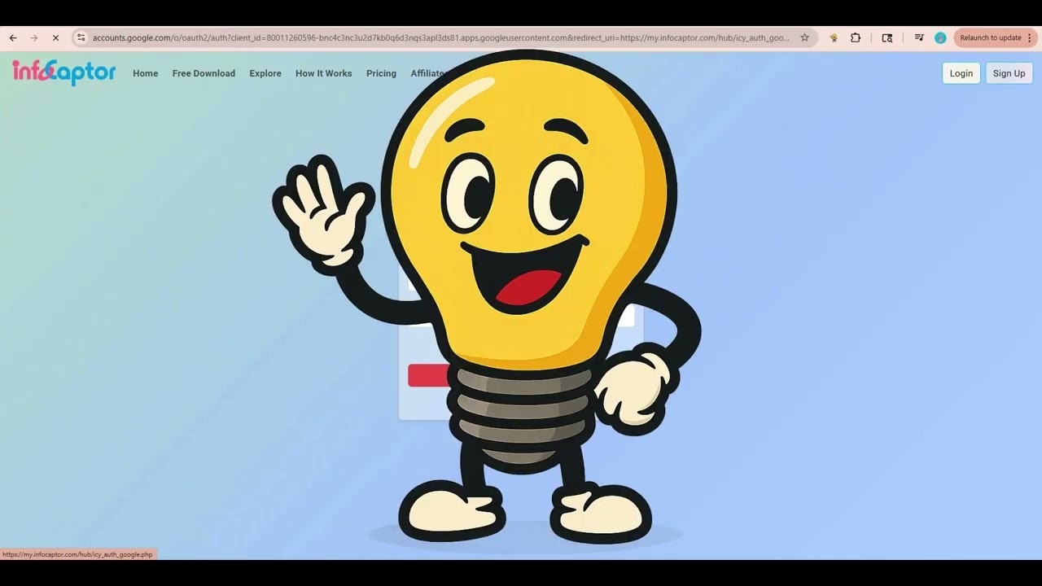
Task: Click the Sign Up button
Action: [1009, 72]
